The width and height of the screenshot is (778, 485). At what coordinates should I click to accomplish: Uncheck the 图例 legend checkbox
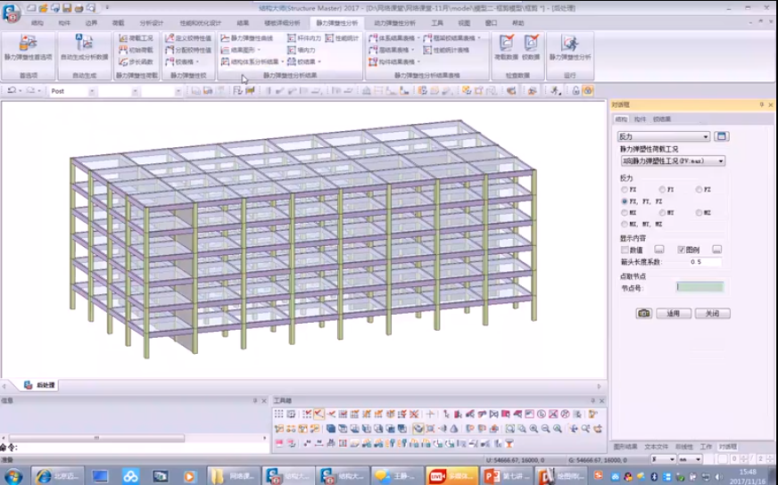click(682, 250)
